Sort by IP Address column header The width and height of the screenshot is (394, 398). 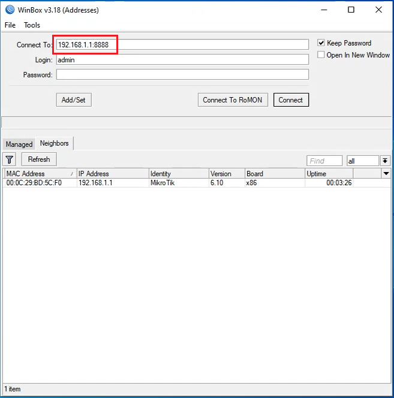pyautogui.click(x=113, y=174)
